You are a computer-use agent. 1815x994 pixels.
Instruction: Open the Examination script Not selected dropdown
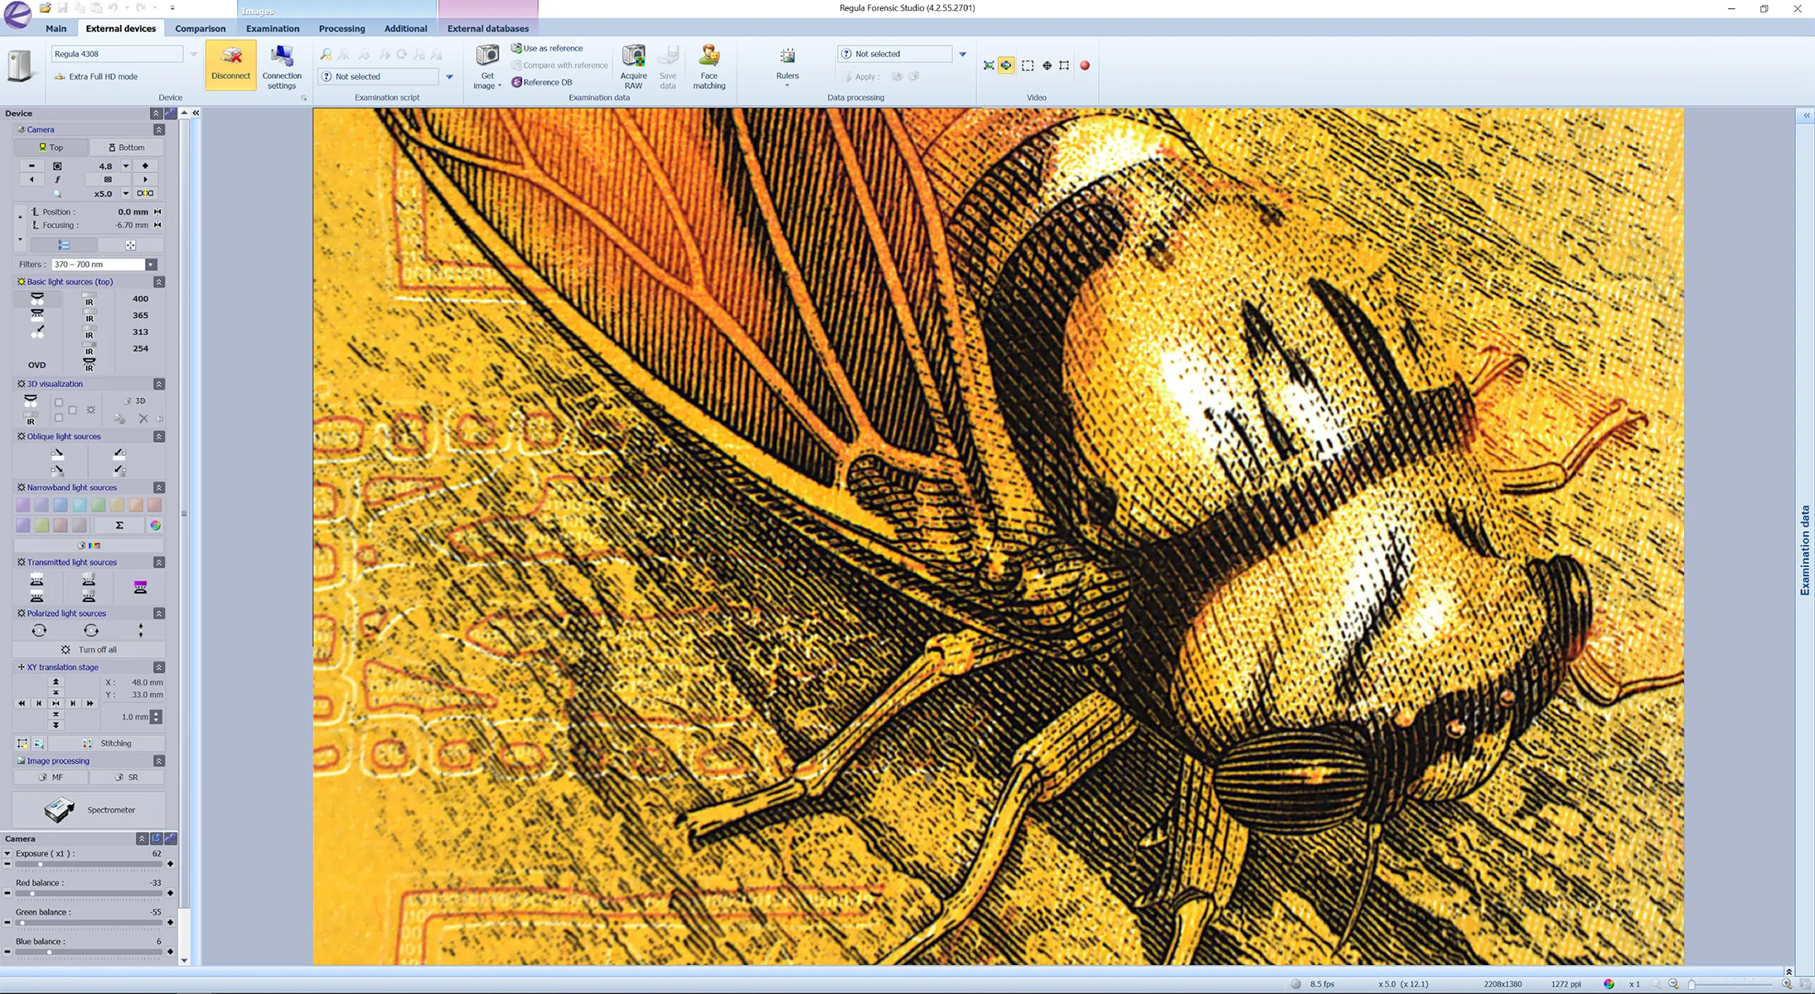tap(450, 76)
